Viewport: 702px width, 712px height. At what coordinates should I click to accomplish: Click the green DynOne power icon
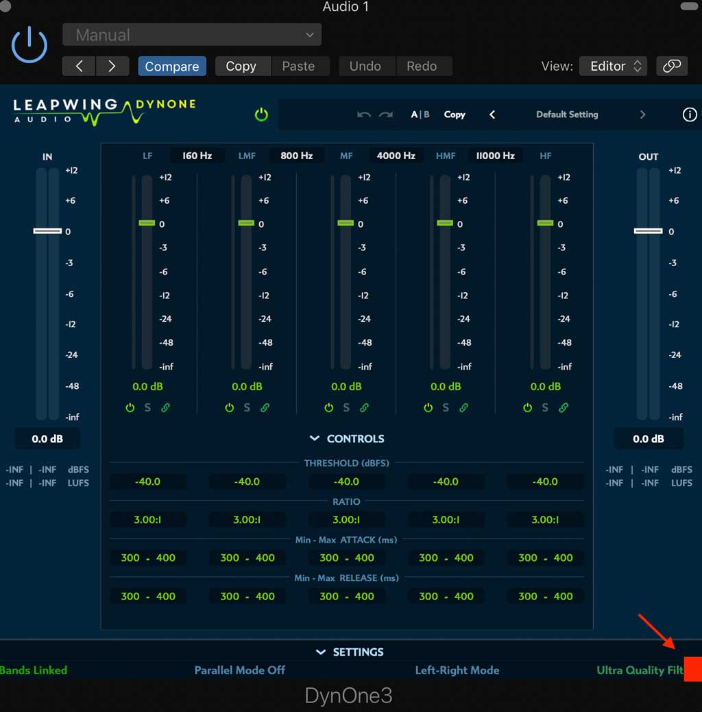[x=261, y=115]
